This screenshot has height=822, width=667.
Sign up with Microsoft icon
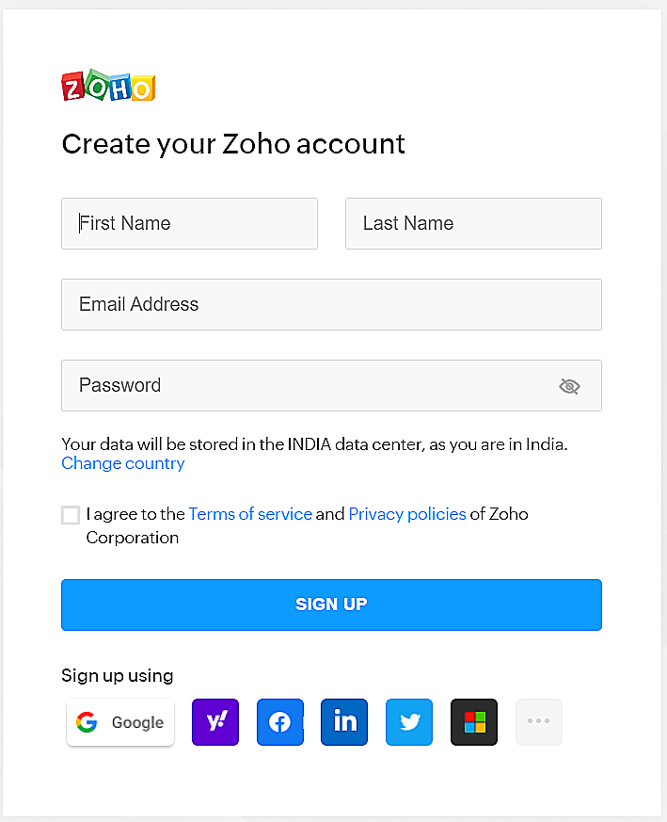pos(474,722)
